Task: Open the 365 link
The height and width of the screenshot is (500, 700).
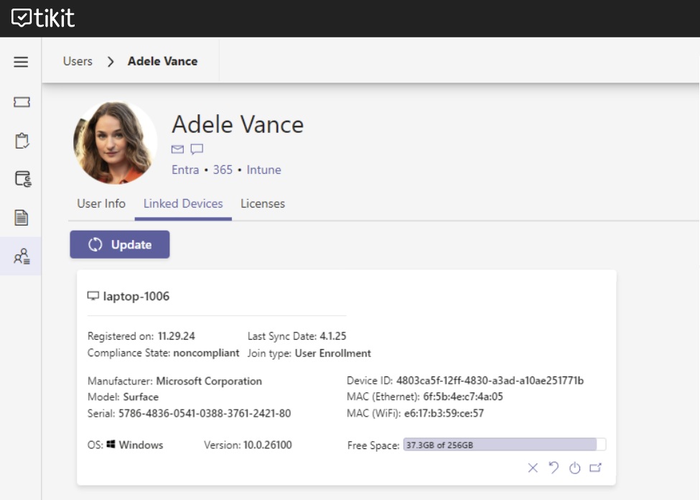Action: click(223, 170)
